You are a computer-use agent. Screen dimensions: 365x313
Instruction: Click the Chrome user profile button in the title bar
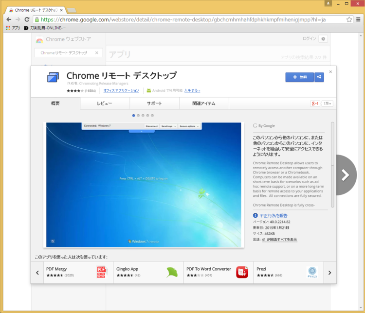pyautogui.click(x=328, y=3)
